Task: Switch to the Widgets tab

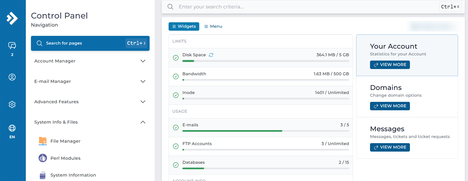Action: (184, 27)
